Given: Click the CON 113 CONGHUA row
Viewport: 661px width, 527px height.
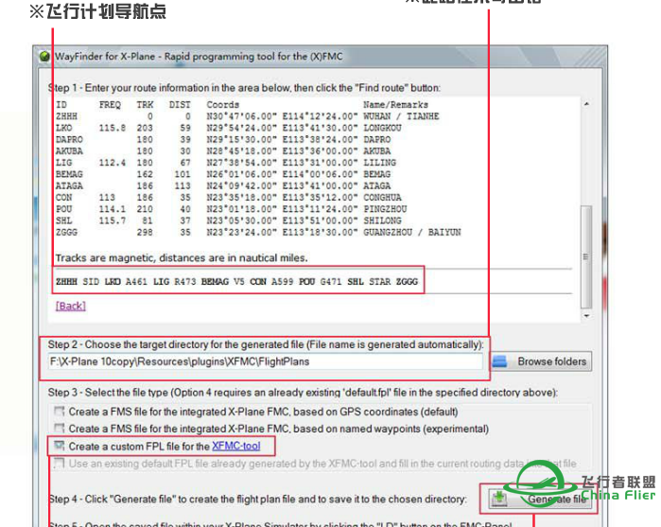Looking at the screenshot, I should (229, 198).
